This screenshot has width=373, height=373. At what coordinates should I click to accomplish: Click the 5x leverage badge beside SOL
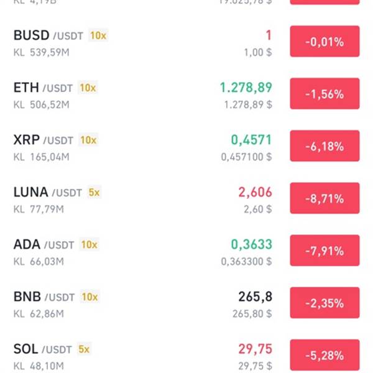(84, 349)
